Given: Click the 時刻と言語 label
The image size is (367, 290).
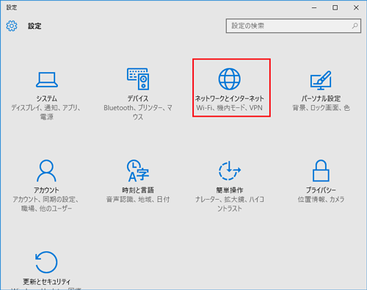Looking at the screenshot, I should [x=138, y=190].
